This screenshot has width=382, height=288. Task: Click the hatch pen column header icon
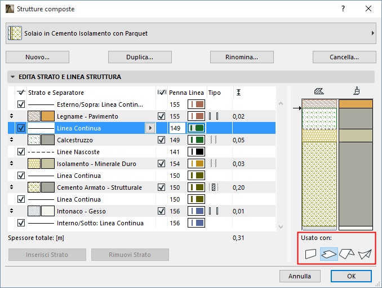coord(162,93)
